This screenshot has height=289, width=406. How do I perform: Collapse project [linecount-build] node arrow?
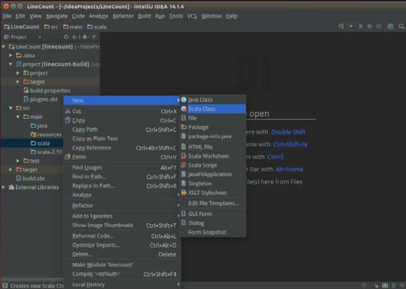click(x=11, y=64)
